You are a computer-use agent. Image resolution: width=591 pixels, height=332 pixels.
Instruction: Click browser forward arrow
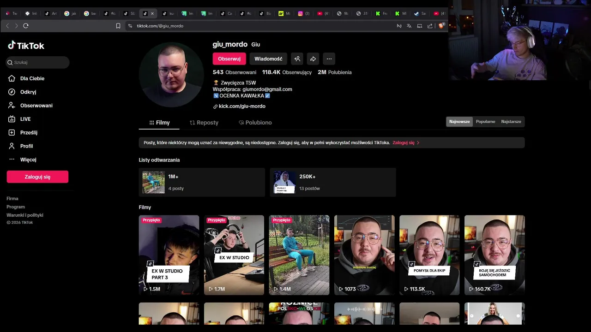[17, 26]
